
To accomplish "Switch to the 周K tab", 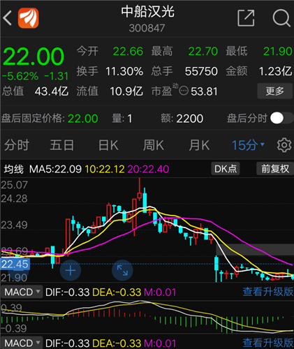I will pos(154,145).
